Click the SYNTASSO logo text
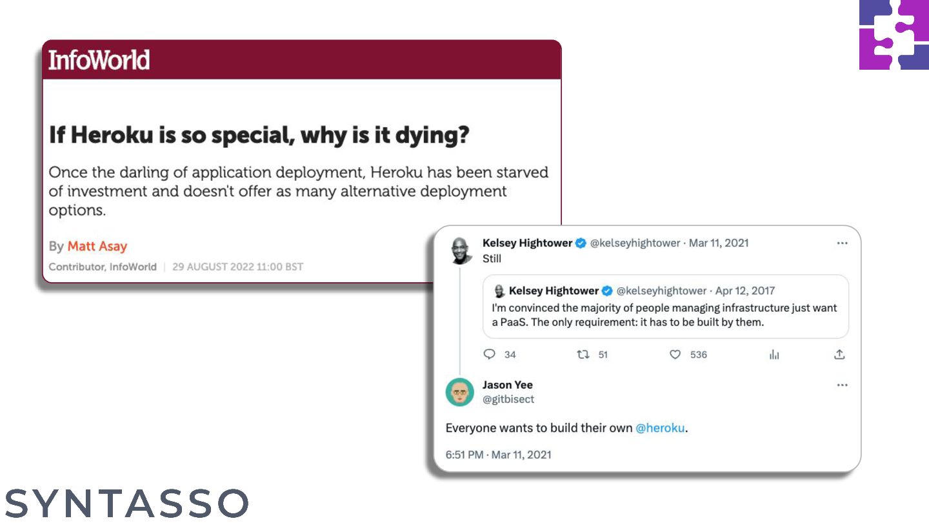Screen dimensions: 929x523 point(128,504)
